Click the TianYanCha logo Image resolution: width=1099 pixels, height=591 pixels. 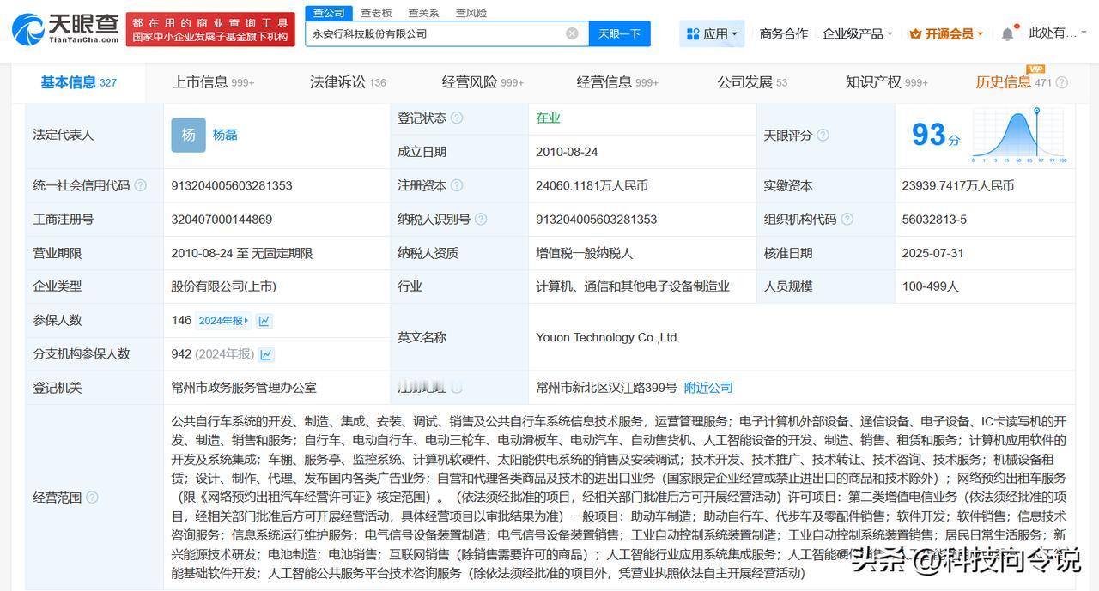point(65,29)
